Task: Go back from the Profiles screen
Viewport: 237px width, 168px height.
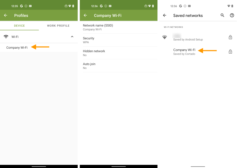Action: (x=6, y=16)
